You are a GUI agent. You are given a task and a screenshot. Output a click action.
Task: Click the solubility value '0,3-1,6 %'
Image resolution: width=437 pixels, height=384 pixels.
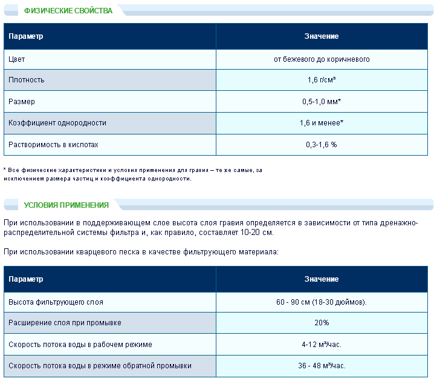click(322, 145)
